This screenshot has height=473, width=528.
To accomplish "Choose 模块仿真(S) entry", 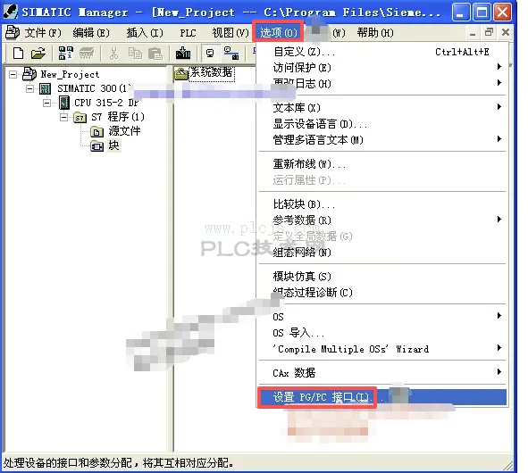I will click(382, 276).
